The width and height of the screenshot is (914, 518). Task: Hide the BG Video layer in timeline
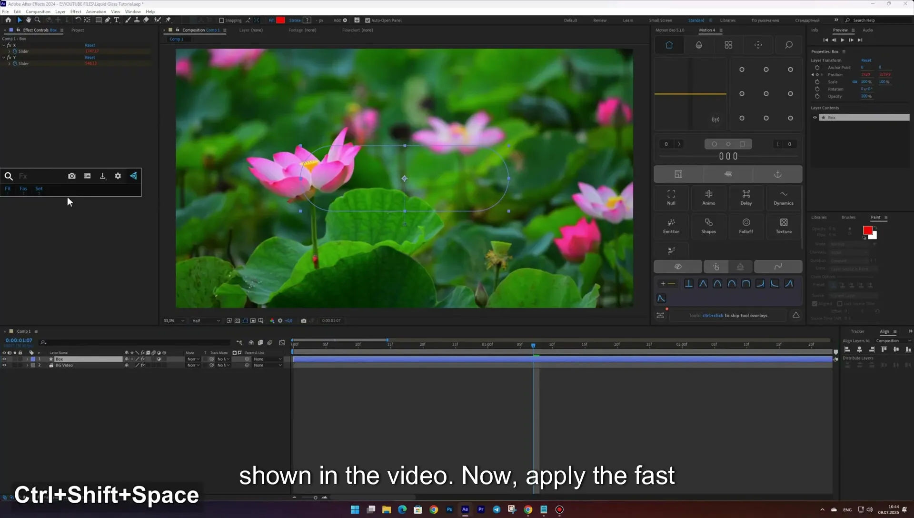[4, 365]
